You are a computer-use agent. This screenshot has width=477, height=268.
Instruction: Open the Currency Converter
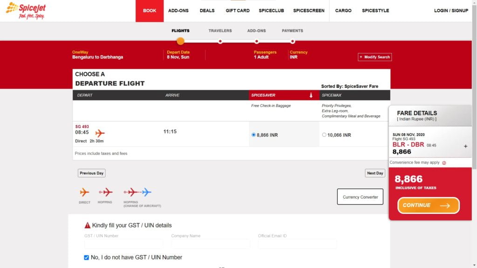[x=360, y=197]
